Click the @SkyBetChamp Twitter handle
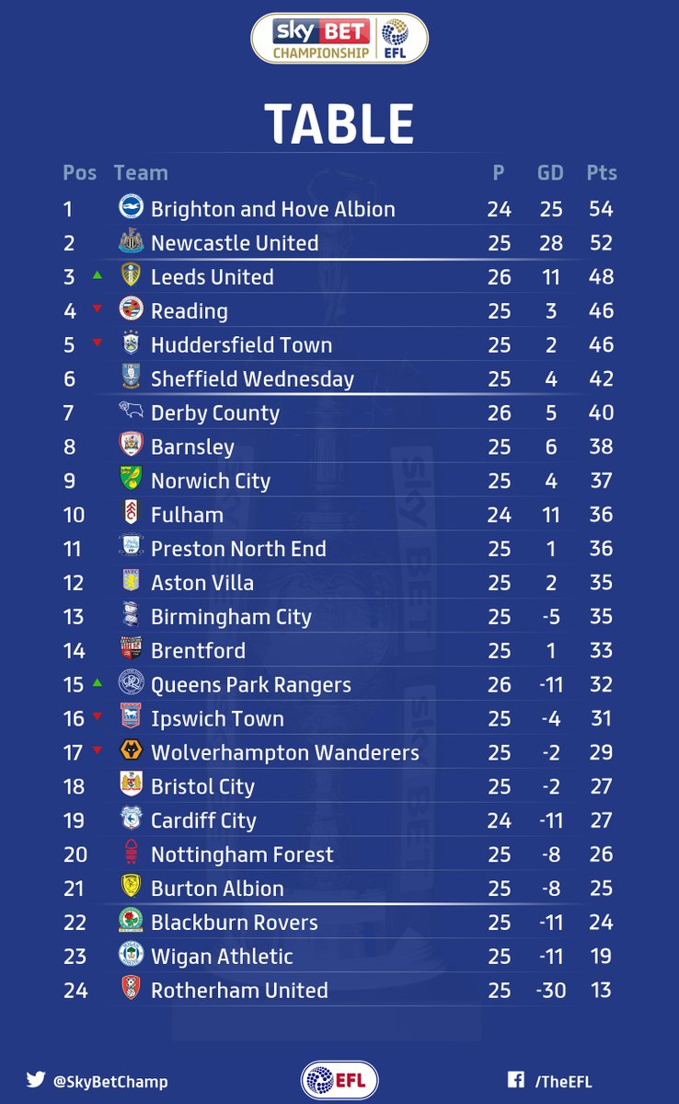This screenshot has height=1104, width=679. coord(110,1082)
